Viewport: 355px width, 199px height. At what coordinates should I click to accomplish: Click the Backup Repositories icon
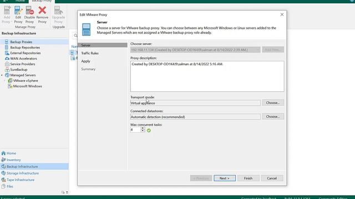(7, 48)
